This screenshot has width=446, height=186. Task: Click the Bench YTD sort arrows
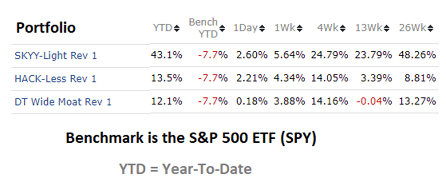click(222, 28)
